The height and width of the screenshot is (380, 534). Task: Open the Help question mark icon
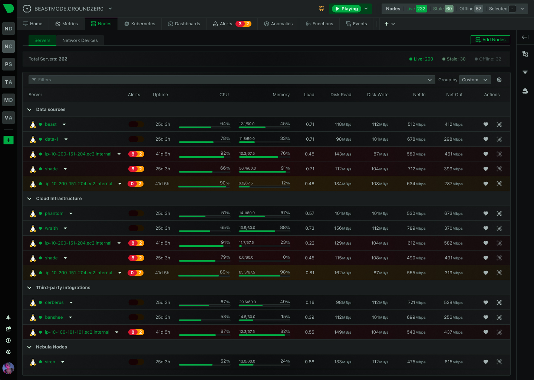(x=8, y=340)
